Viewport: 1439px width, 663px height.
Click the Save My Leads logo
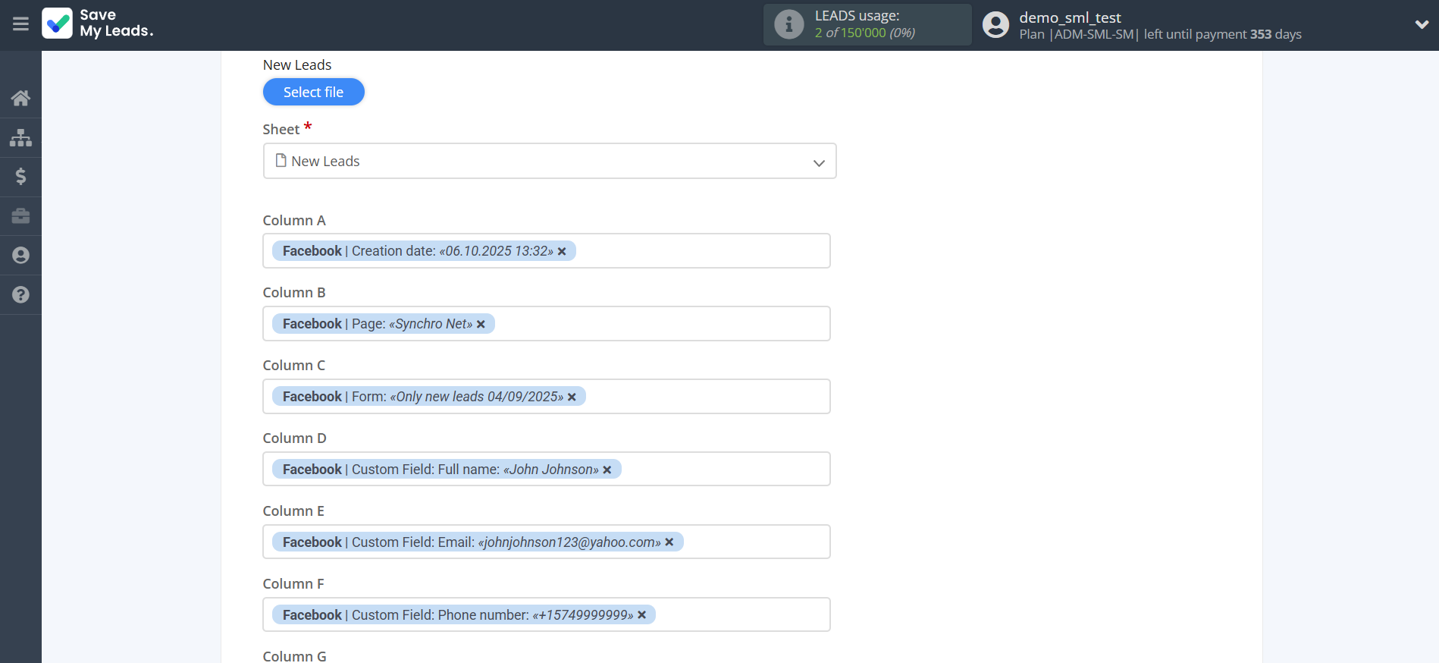pyautogui.click(x=98, y=24)
